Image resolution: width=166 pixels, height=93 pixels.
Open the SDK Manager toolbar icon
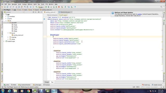coord(72,7)
